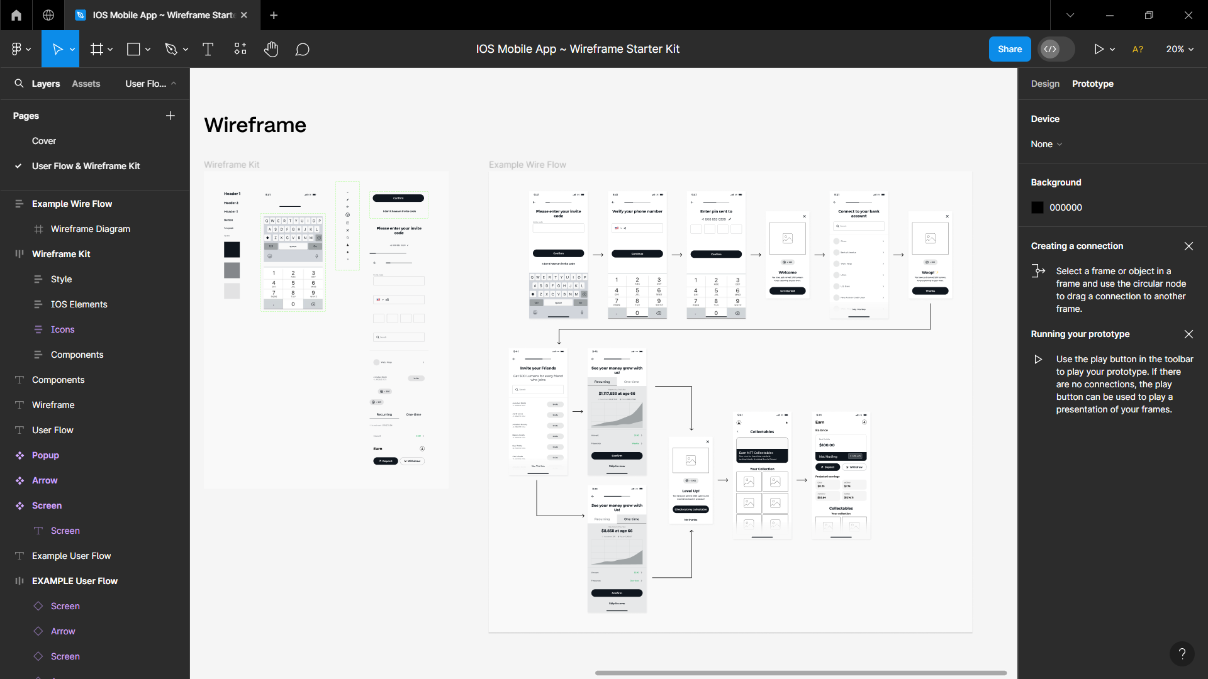Viewport: 1208px width, 679px height.
Task: Expand Frame tool options arrow
Action: (x=110, y=49)
